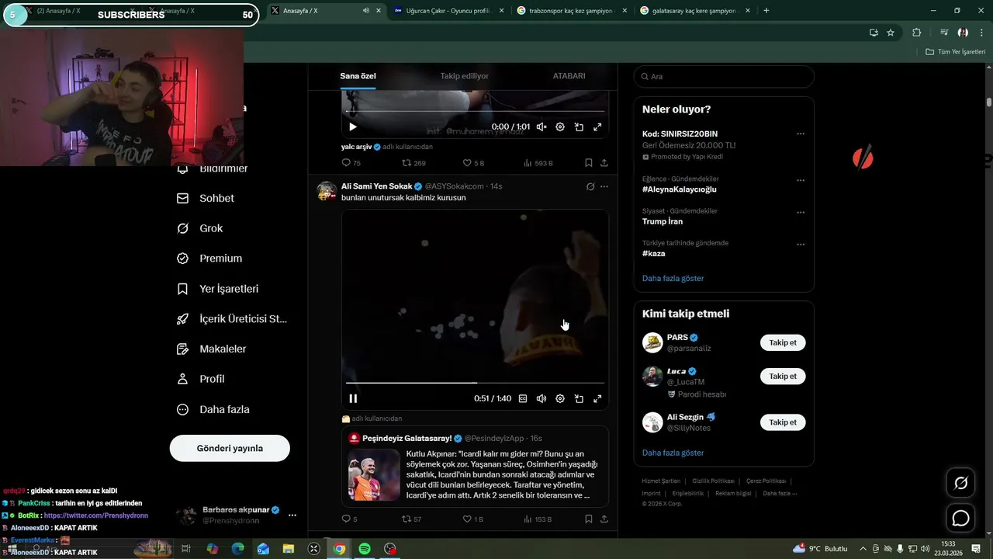Open floating chat messages button
Screen dimensions: 993x559
[960, 518]
